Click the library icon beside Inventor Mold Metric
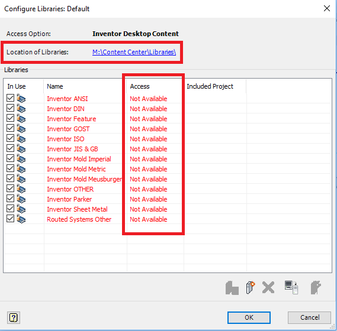The height and width of the screenshot is (331, 337). (x=21, y=168)
